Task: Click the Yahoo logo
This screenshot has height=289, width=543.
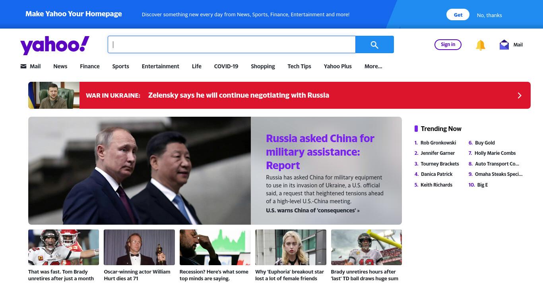Action: tap(55, 45)
